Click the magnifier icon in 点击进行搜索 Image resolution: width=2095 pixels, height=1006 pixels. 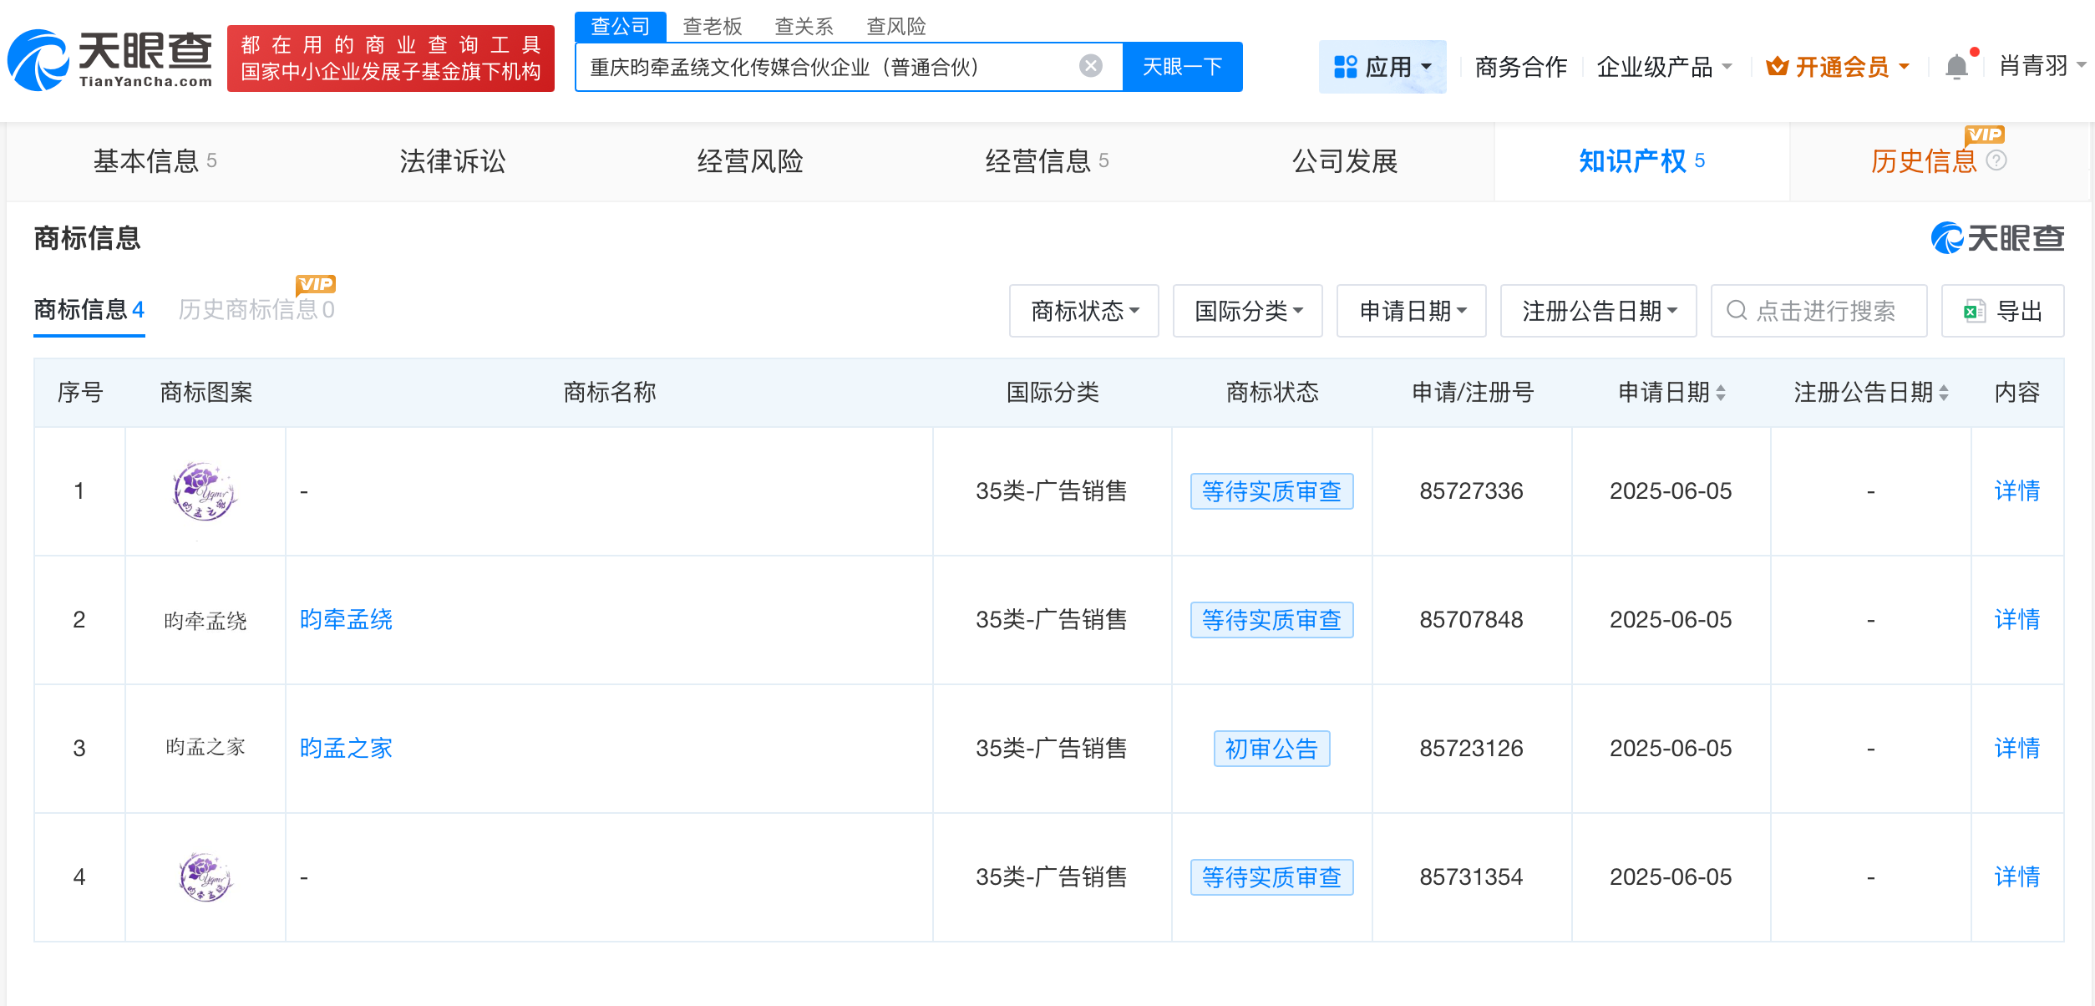coord(1738,311)
